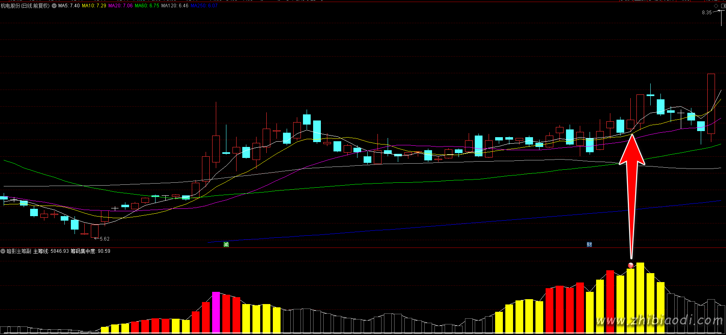The width and height of the screenshot is (726, 335).
Task: Click the 5.62 low price label
Action: click(x=104, y=239)
